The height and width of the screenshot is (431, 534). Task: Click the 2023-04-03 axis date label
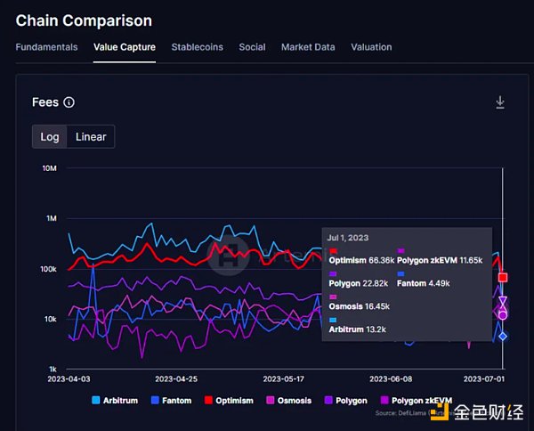(x=69, y=378)
